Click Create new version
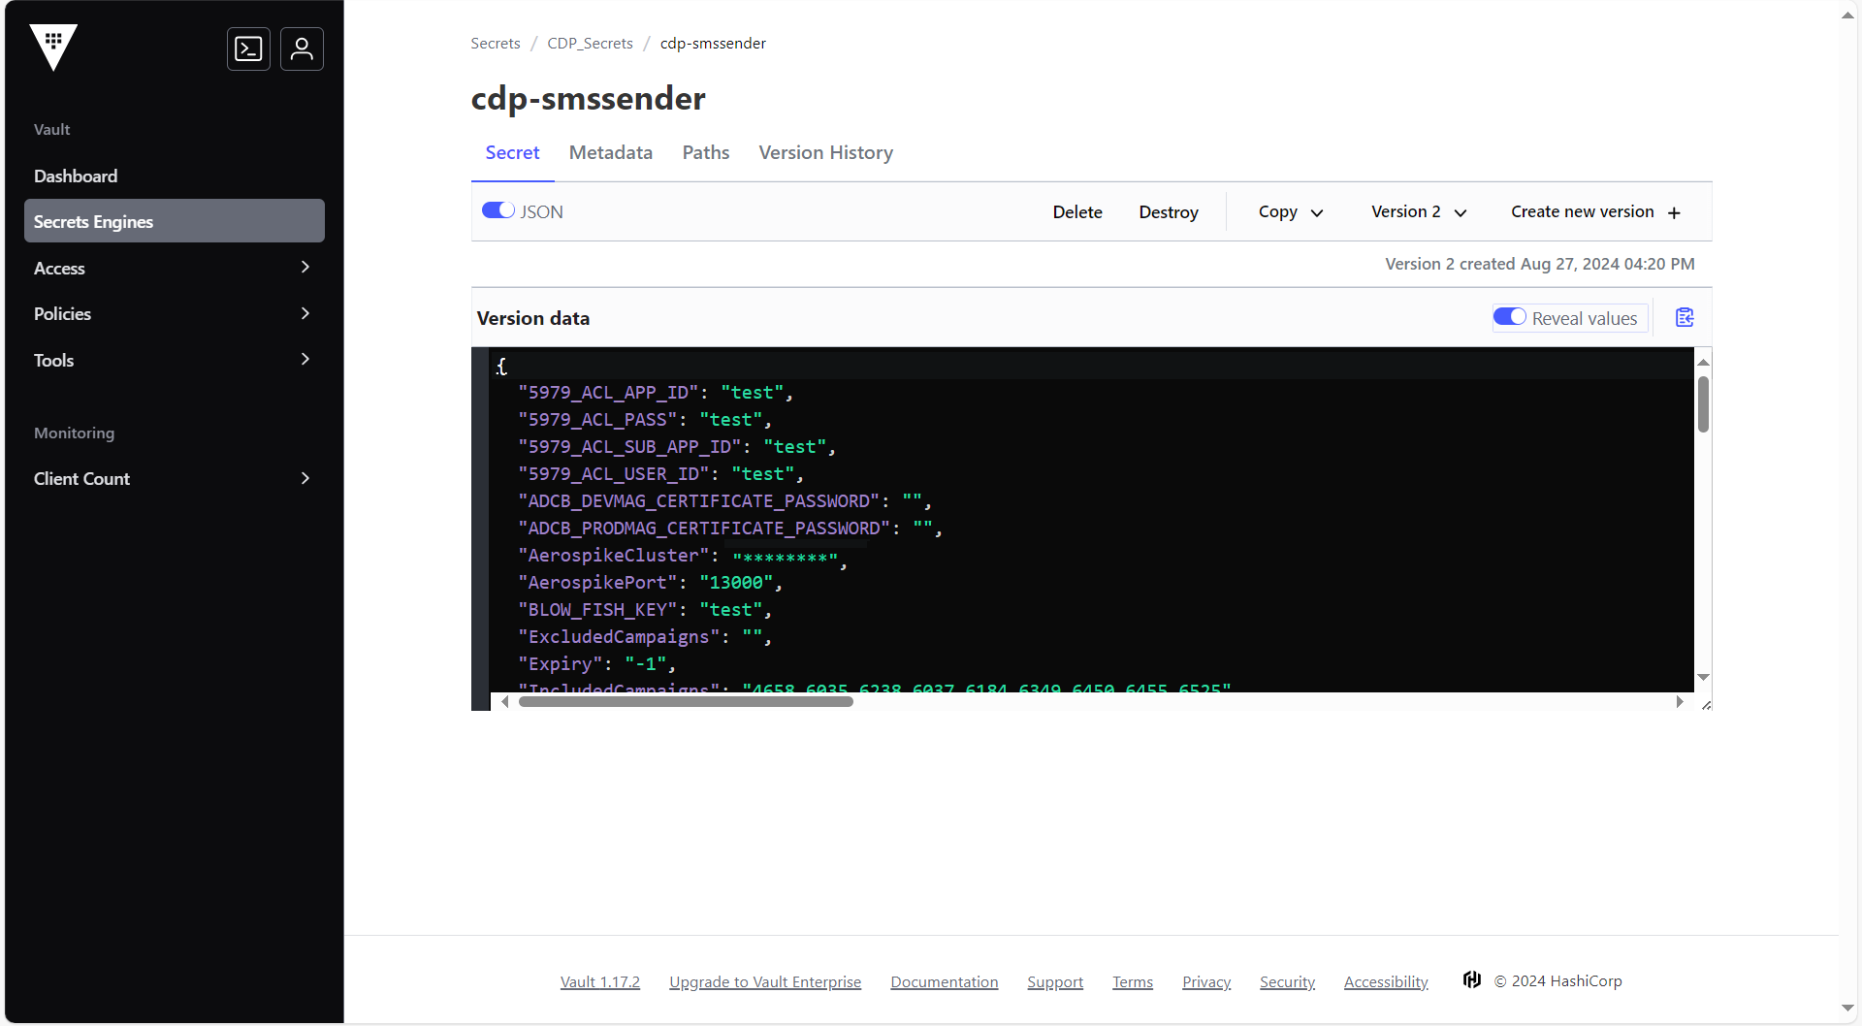The height and width of the screenshot is (1026, 1862). coord(1595,211)
